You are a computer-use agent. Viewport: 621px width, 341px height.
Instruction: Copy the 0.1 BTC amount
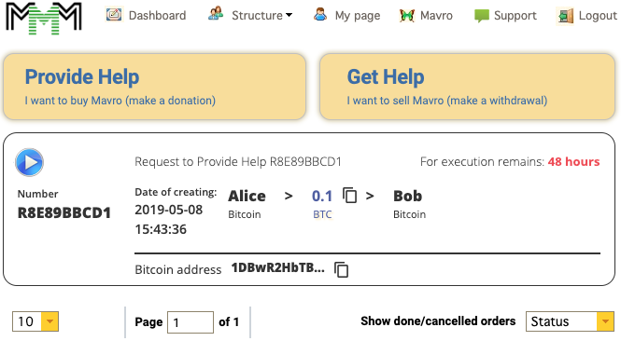[349, 196]
